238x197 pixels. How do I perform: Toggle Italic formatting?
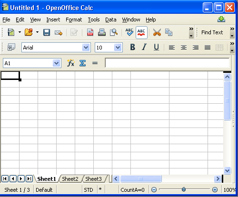pyautogui.click(x=144, y=47)
